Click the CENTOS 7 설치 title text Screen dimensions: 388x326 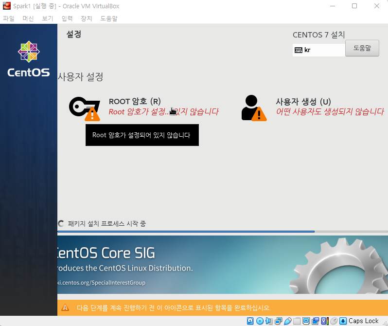coord(319,35)
